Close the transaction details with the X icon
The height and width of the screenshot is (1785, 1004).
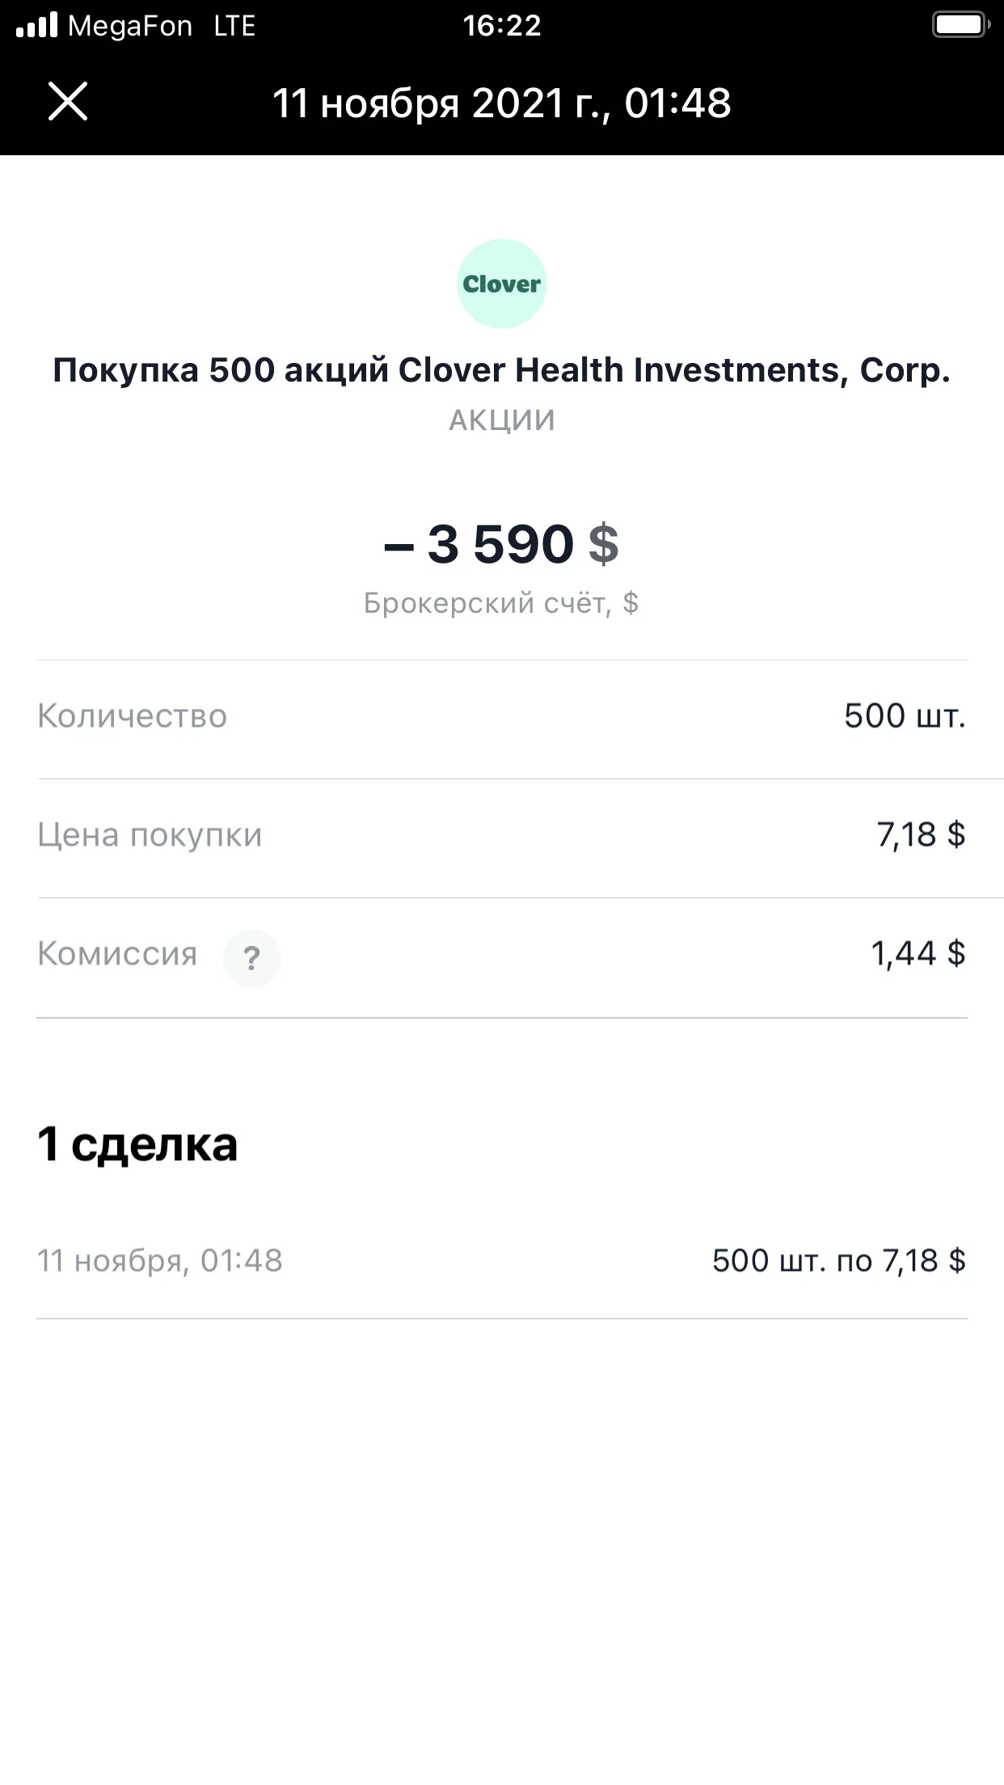[x=68, y=102]
